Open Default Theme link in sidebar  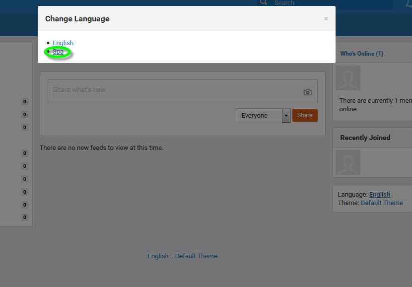coord(382,203)
